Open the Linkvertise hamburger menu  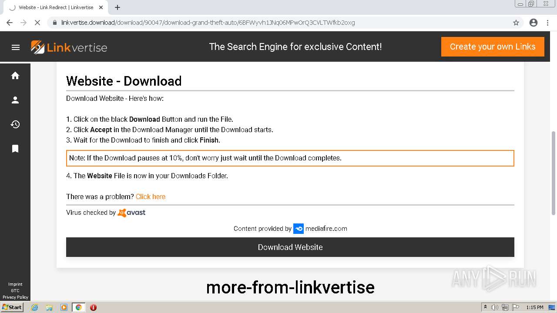[16, 47]
